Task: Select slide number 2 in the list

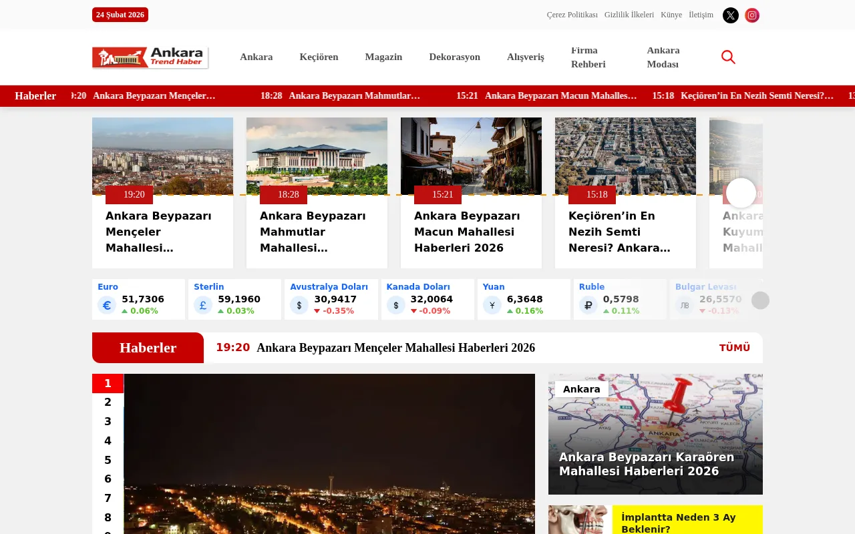Action: [x=108, y=403]
